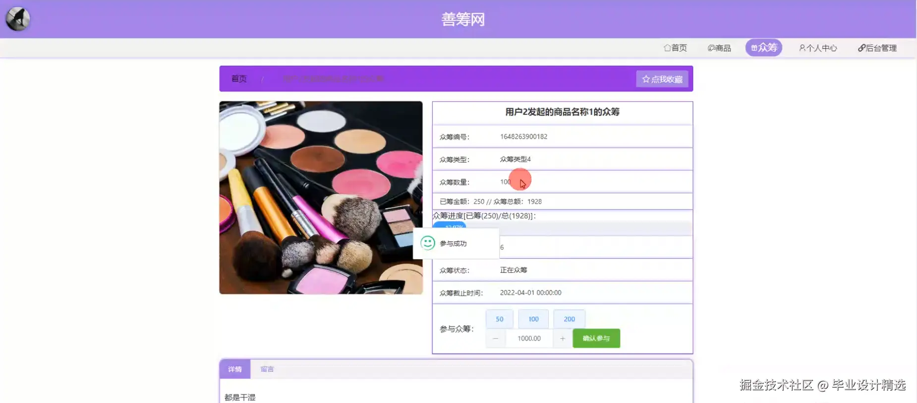Switch to the 留言 tab

(x=267, y=369)
